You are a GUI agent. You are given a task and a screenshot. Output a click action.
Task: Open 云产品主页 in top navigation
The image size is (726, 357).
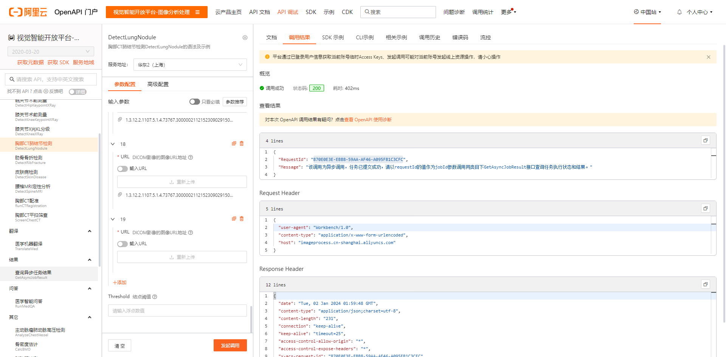click(228, 12)
